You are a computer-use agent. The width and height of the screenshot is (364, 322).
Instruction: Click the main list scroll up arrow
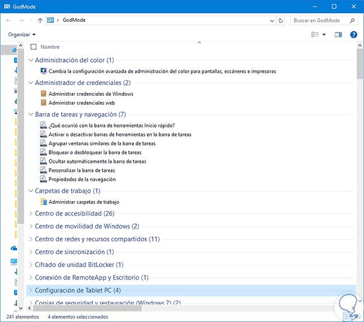[360, 45]
